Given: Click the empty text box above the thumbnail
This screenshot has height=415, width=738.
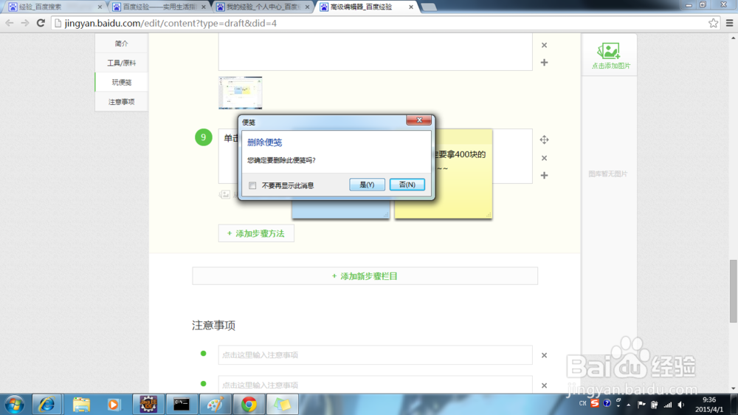Looking at the screenshot, I should 375,52.
